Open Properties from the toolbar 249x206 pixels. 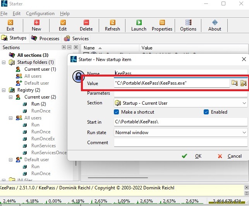pos(162,26)
